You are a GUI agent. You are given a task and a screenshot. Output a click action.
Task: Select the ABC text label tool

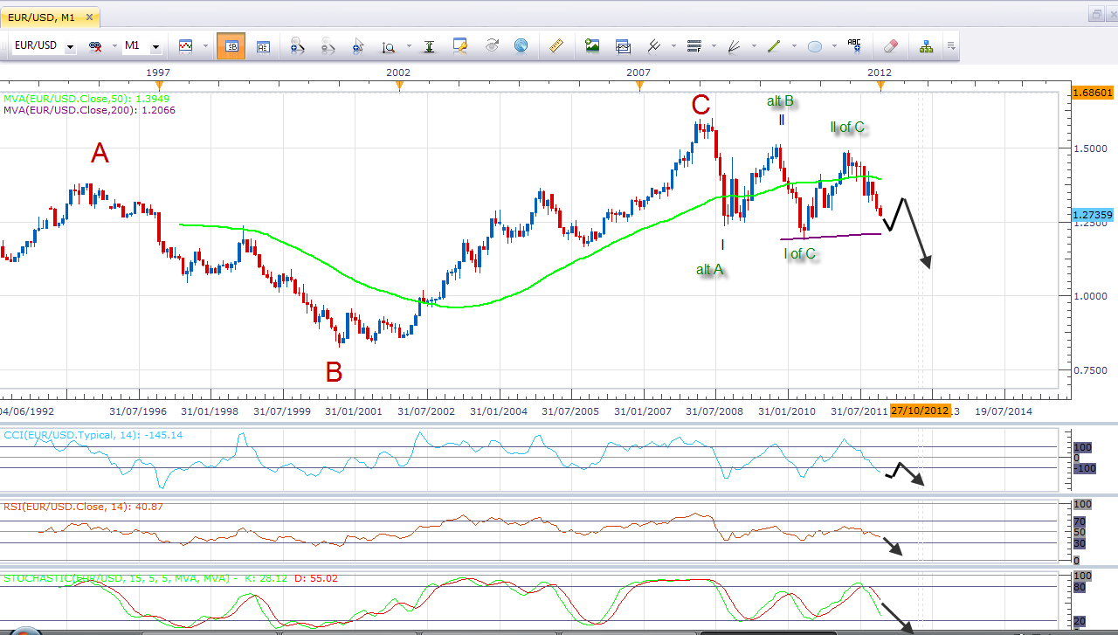(854, 45)
